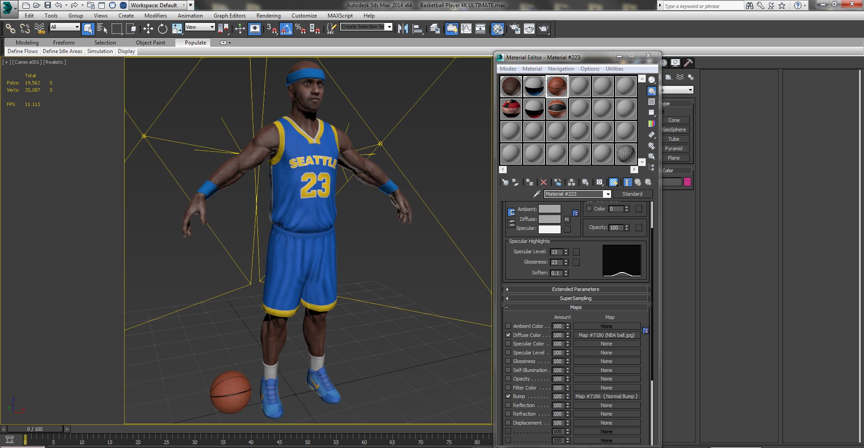Expand the SuperSampling rollout
The width and height of the screenshot is (864, 448).
click(x=576, y=298)
